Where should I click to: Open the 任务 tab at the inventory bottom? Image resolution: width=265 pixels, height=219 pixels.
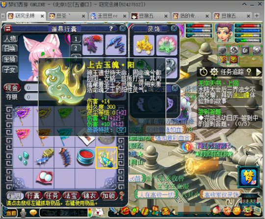(53, 196)
